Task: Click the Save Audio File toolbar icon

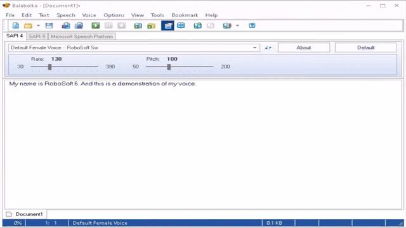Action: pos(66,25)
